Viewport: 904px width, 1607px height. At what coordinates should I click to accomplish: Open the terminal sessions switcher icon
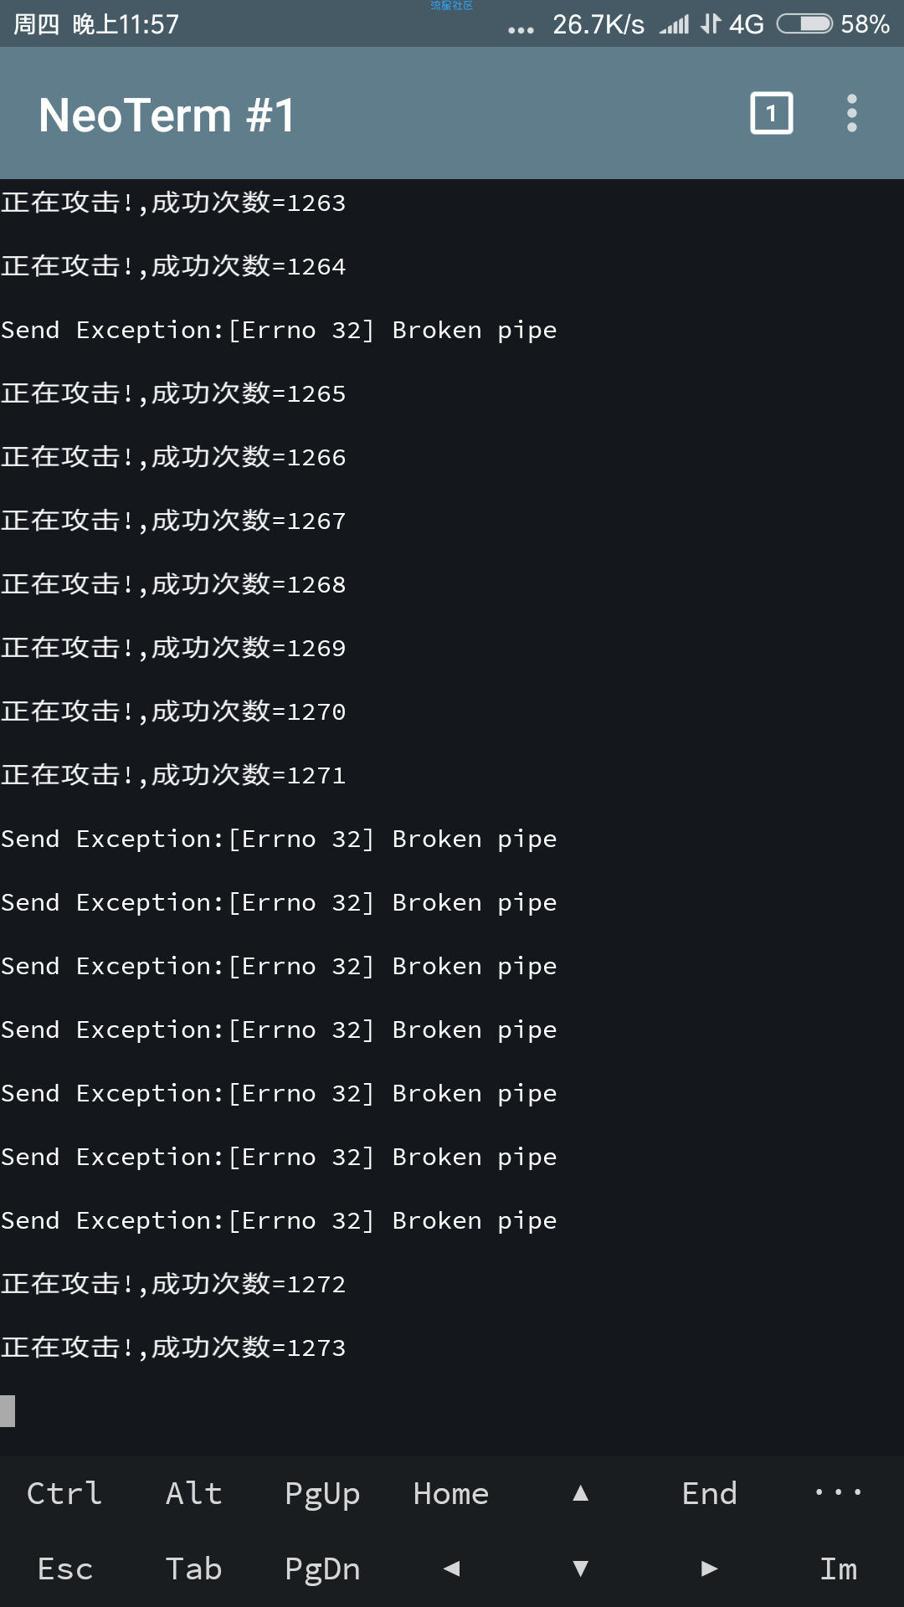[771, 113]
